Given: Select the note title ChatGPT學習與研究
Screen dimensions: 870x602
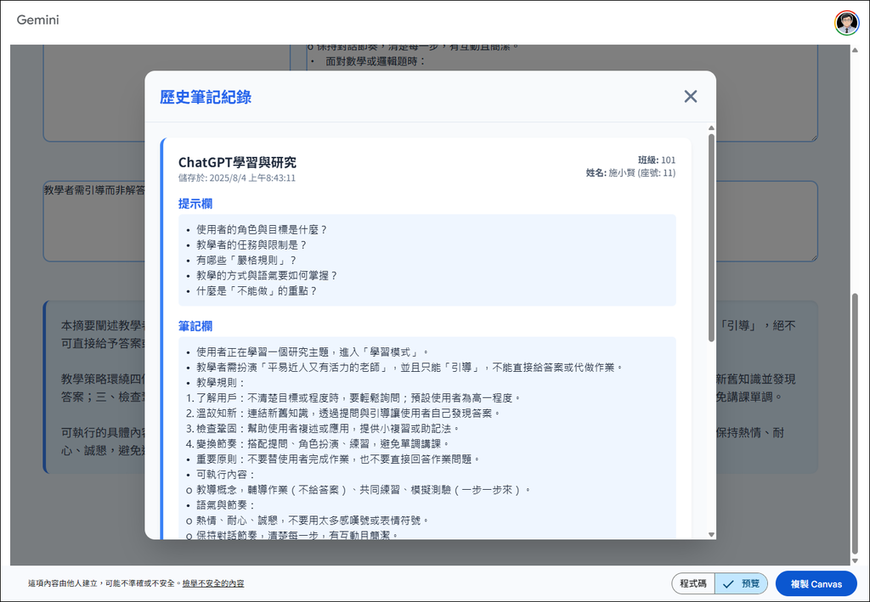Looking at the screenshot, I should point(237,162).
